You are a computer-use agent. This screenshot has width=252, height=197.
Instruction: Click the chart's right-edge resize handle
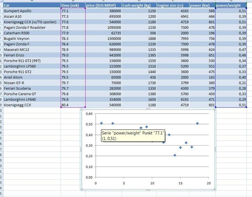tap(216, 149)
